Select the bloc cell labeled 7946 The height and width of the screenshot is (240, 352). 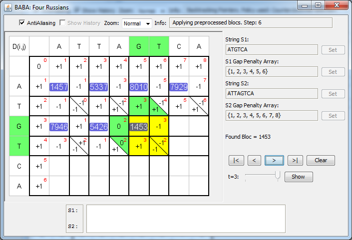click(59, 127)
